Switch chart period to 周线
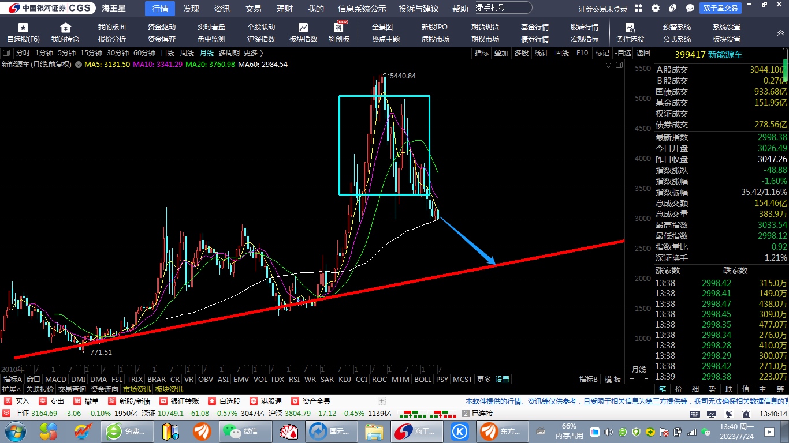Viewport: 789px width, 443px height. (x=187, y=53)
